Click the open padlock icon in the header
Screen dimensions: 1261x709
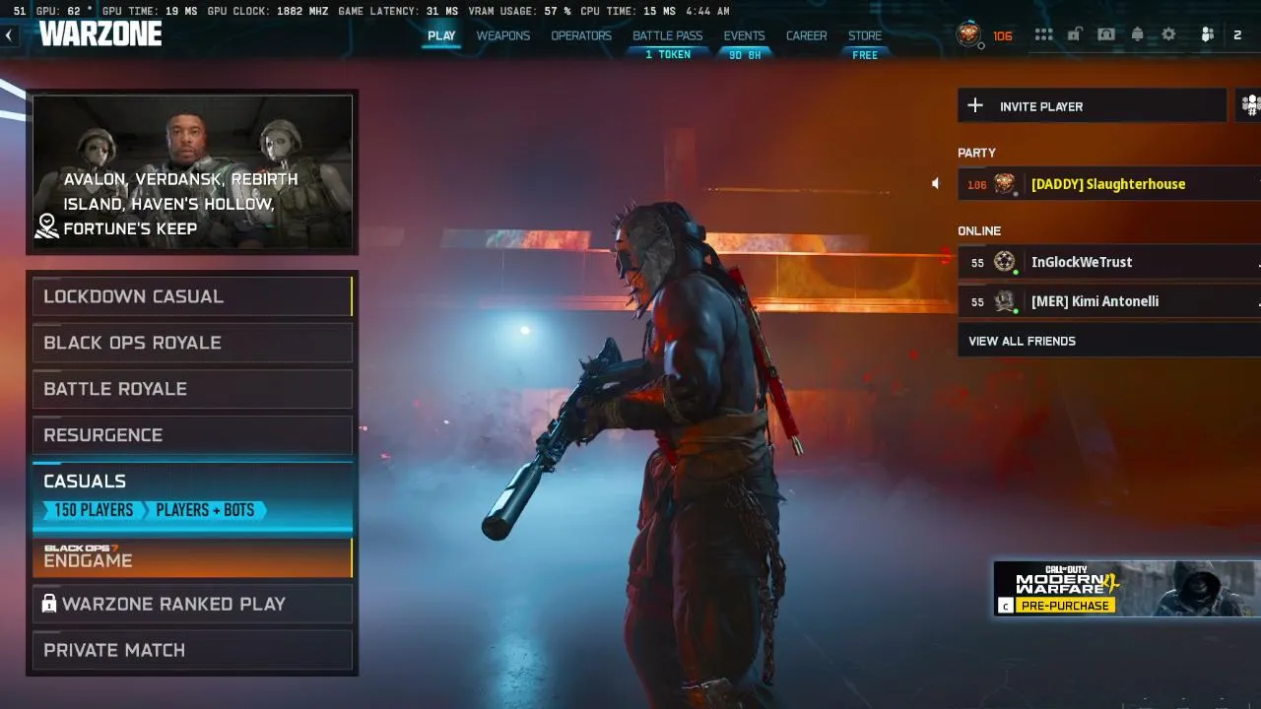point(1075,34)
